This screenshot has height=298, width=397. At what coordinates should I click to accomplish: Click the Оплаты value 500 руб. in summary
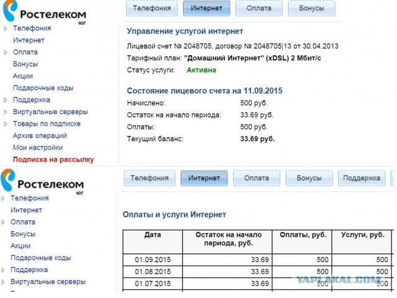tap(254, 127)
